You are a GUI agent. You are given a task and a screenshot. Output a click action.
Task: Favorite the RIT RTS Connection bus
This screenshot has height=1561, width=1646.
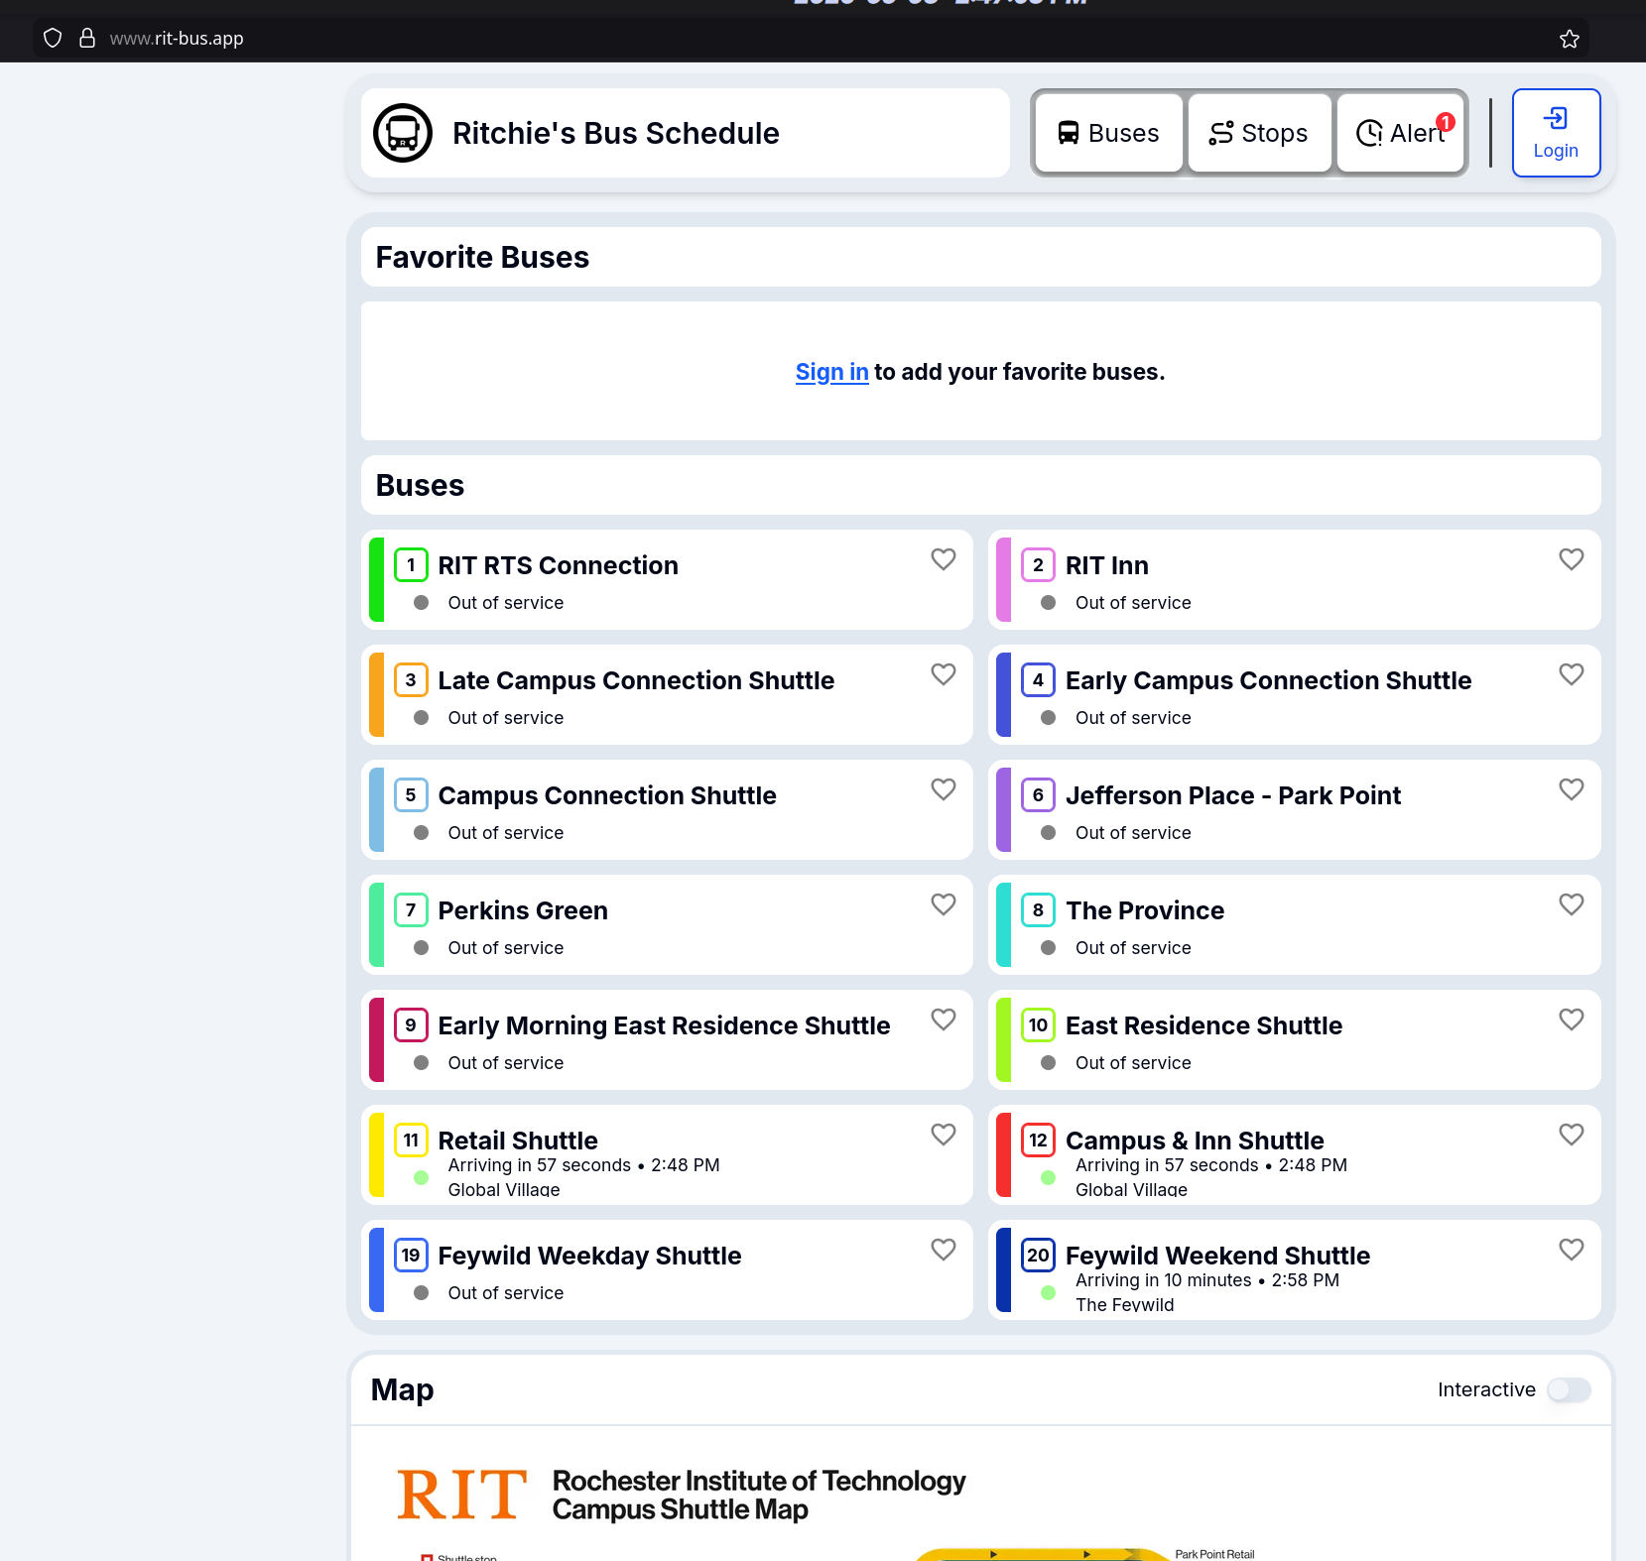click(944, 559)
